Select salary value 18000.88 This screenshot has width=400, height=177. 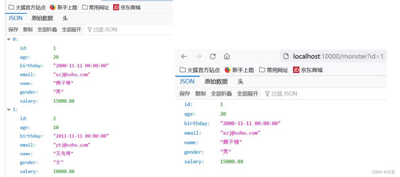[x=64, y=171]
